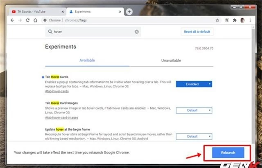Screen dimensions: 262x168
Task: Close the Experiments tab
Action: coord(120,12)
